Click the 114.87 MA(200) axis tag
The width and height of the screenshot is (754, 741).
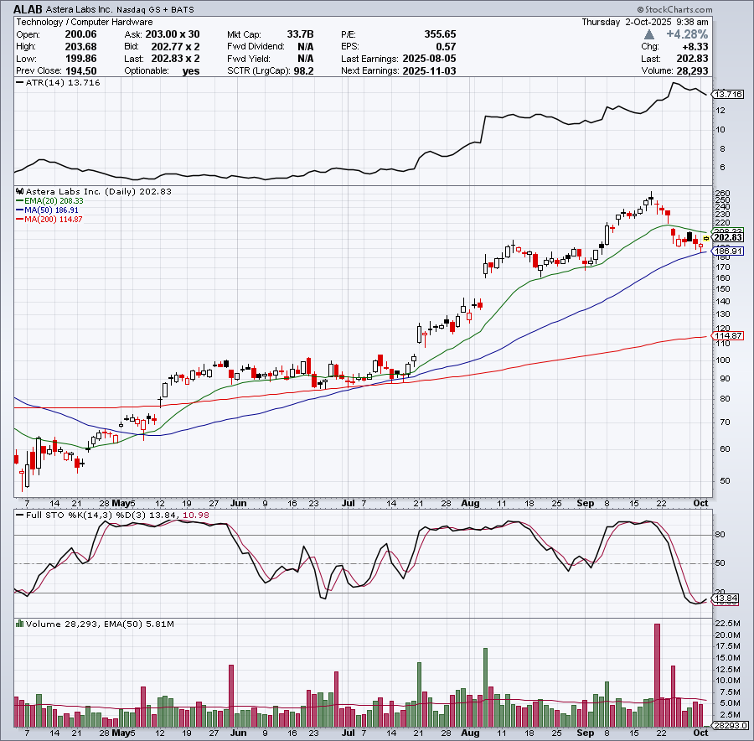[728, 336]
